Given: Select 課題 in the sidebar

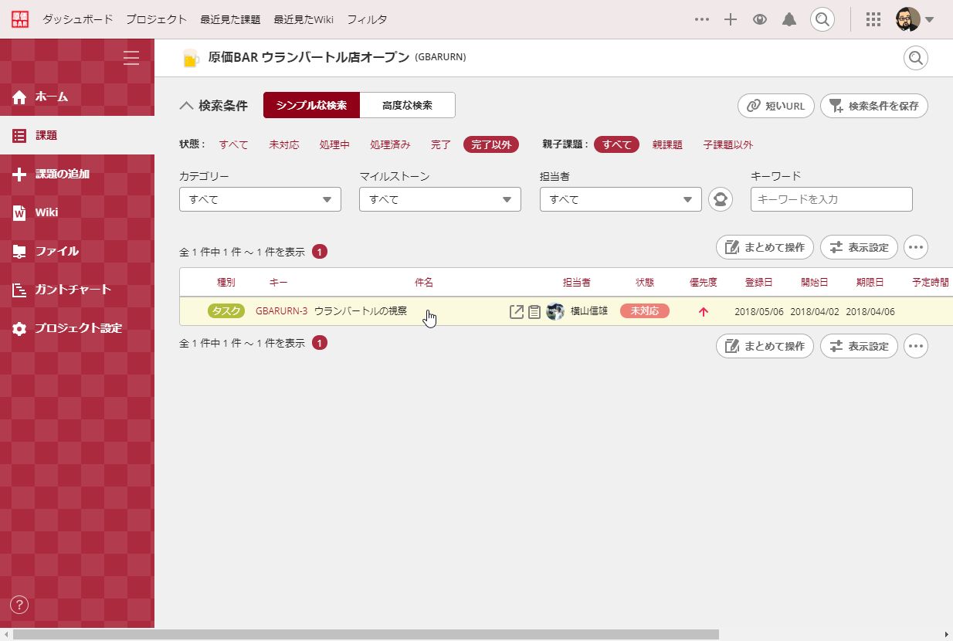Looking at the screenshot, I should pos(77,135).
